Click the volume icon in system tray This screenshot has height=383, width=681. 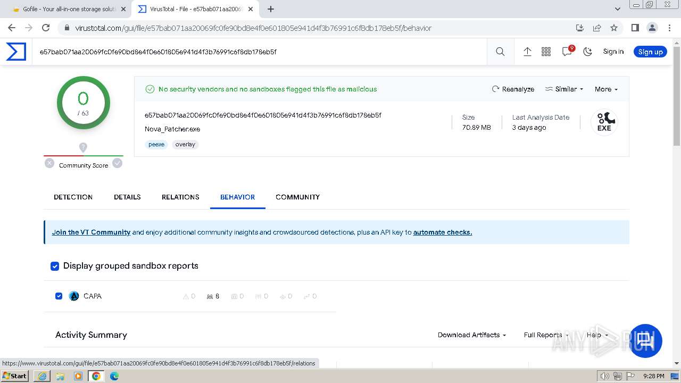coord(605,376)
